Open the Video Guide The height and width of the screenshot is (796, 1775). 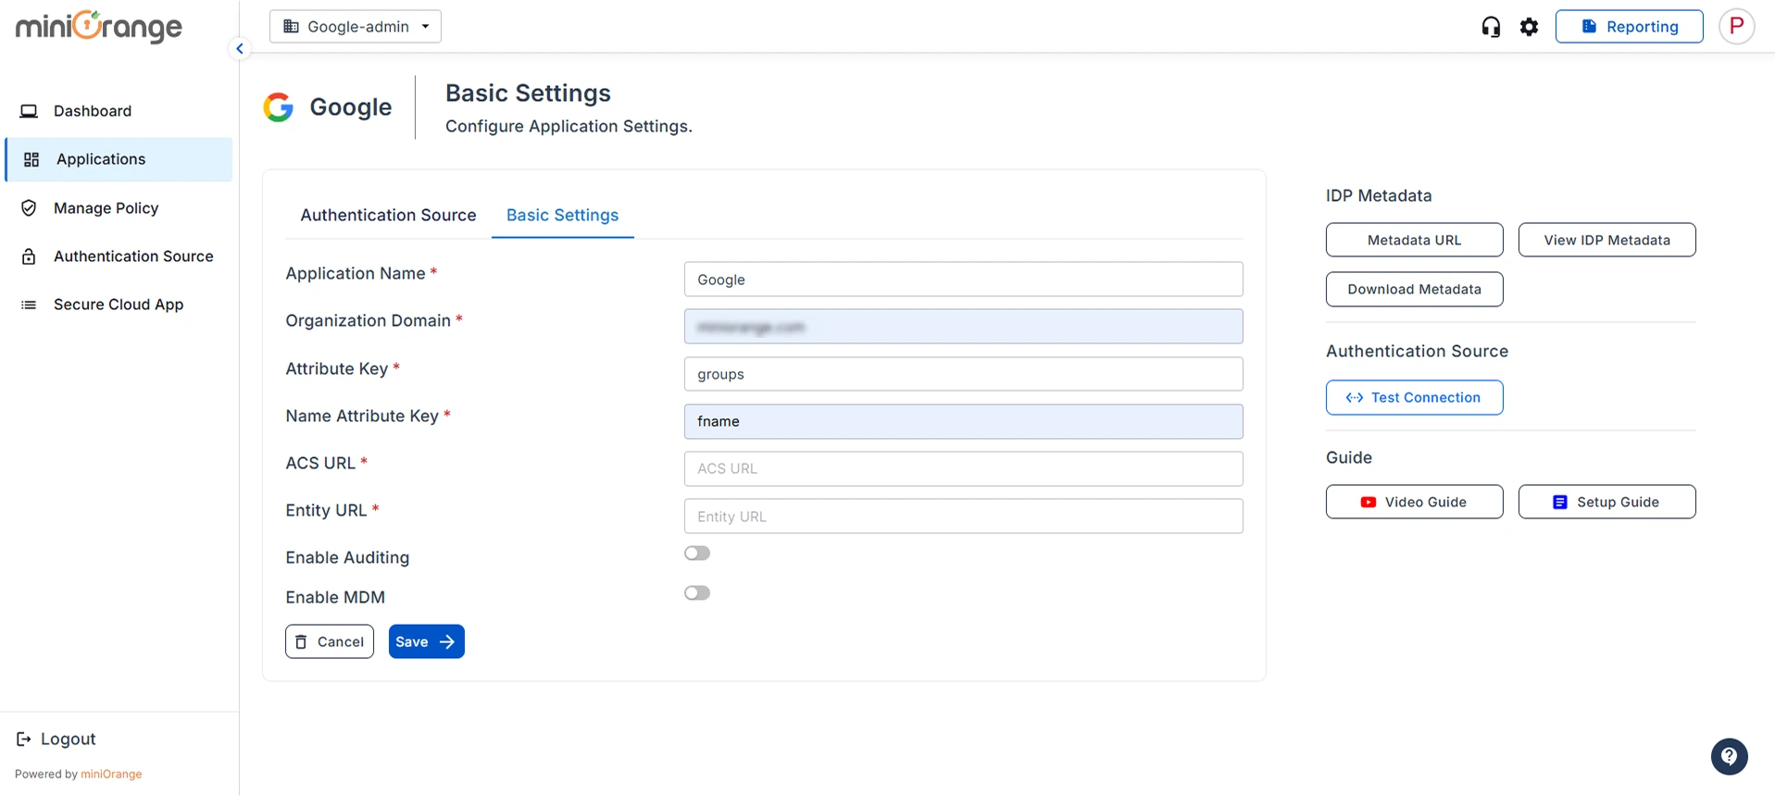pos(1414,502)
